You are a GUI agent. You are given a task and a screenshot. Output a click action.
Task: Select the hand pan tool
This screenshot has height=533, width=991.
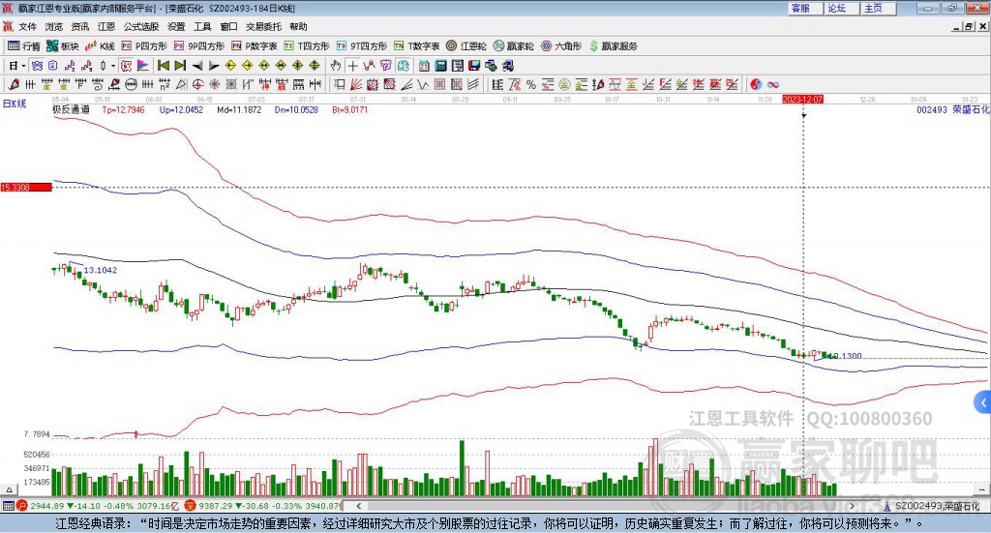(336, 66)
